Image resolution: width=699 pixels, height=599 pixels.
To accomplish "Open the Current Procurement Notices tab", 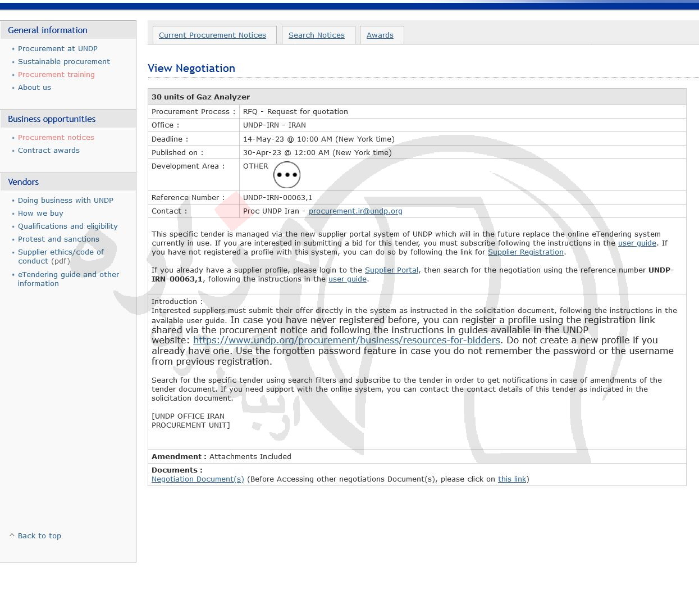I will (212, 35).
